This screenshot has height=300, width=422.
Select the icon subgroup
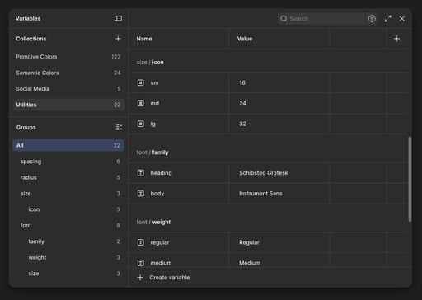click(68, 209)
